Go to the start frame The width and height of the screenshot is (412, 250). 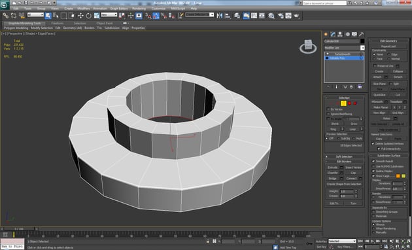coord(361,241)
